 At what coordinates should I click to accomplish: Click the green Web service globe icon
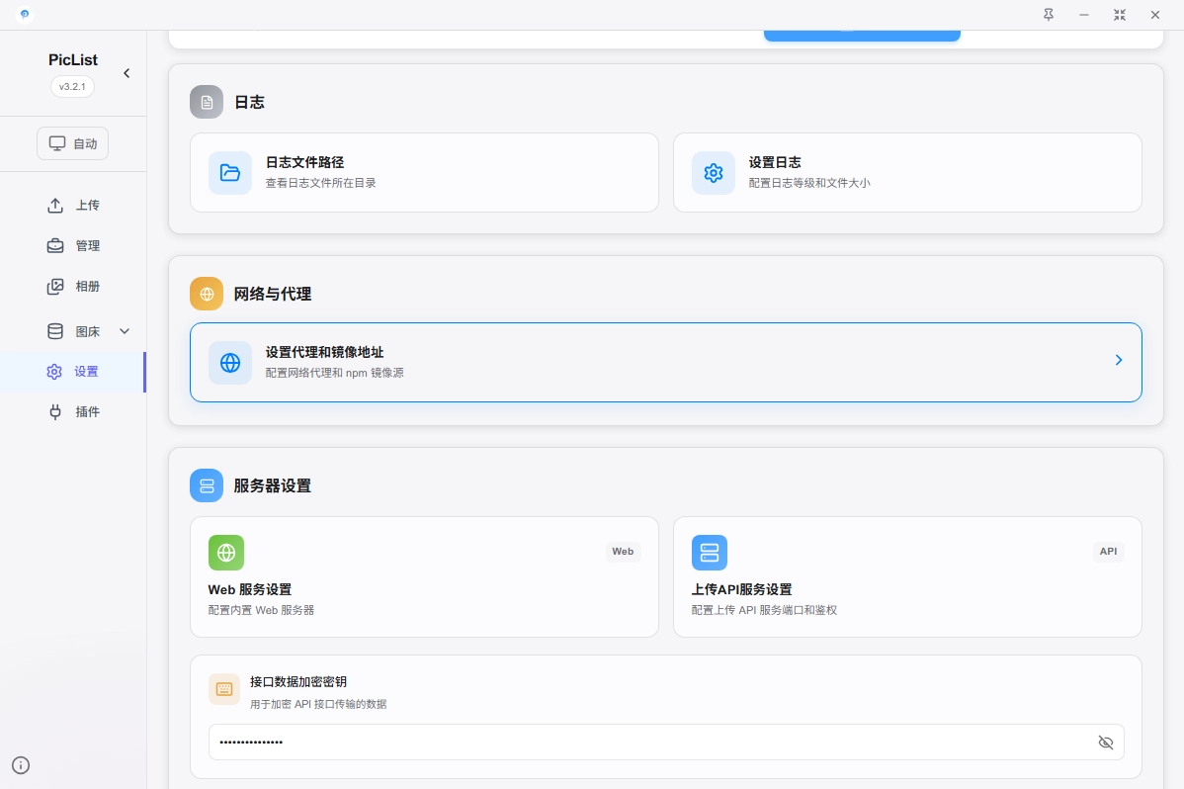226,553
